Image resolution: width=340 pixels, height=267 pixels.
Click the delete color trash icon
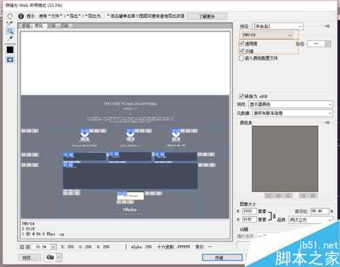[x=313, y=195]
